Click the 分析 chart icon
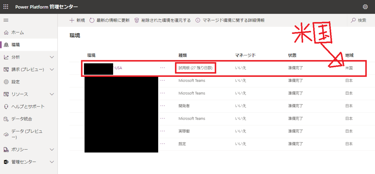The image size is (375, 174). coord(6,57)
